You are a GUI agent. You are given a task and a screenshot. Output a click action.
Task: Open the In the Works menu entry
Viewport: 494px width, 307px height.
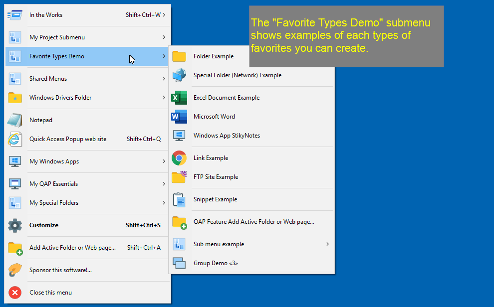point(87,15)
